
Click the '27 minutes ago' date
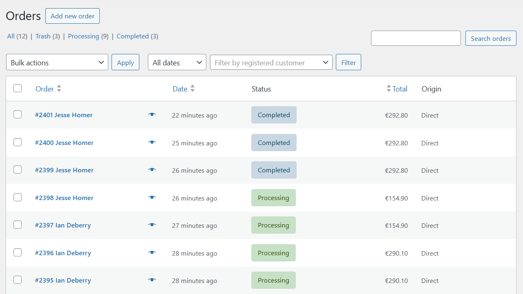(194, 225)
